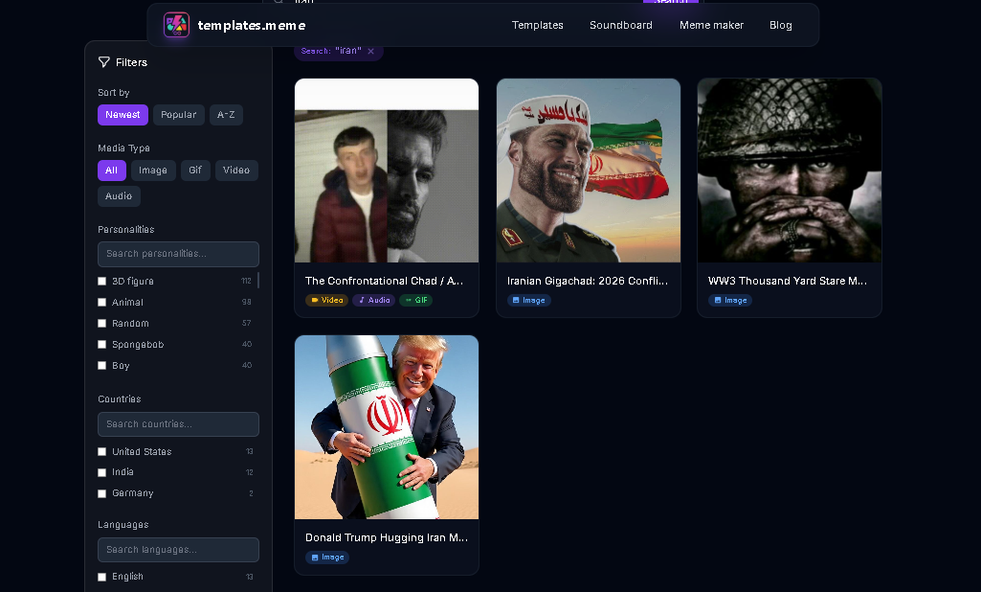This screenshot has width=981, height=592.
Task: Select the All media type filter
Action: click(111, 171)
